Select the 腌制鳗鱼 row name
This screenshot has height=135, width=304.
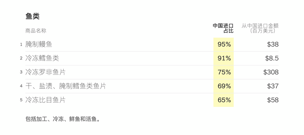39,44
